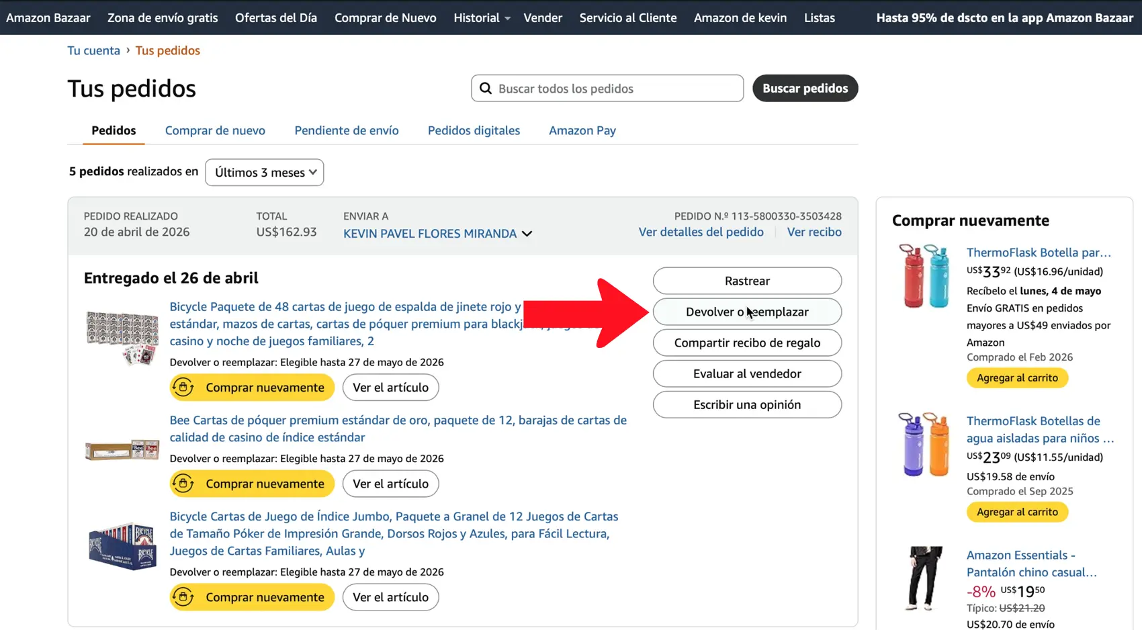Click the Buscar pedidos button
The width and height of the screenshot is (1142, 630).
[x=805, y=89]
